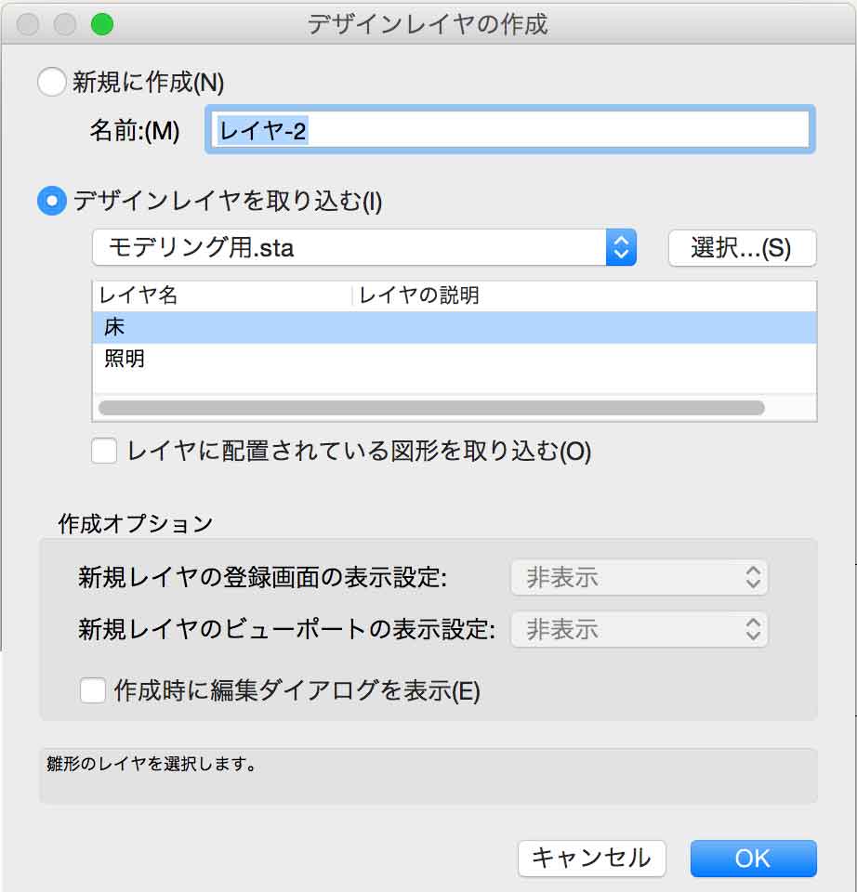Click the レイヤ名 column header
Screen dimensions: 857x892
coord(221,296)
